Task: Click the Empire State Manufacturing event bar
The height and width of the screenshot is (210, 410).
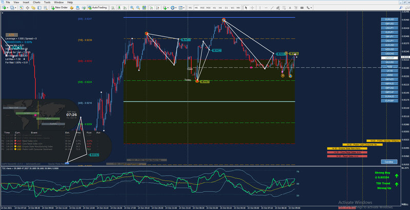Action: click(347, 149)
